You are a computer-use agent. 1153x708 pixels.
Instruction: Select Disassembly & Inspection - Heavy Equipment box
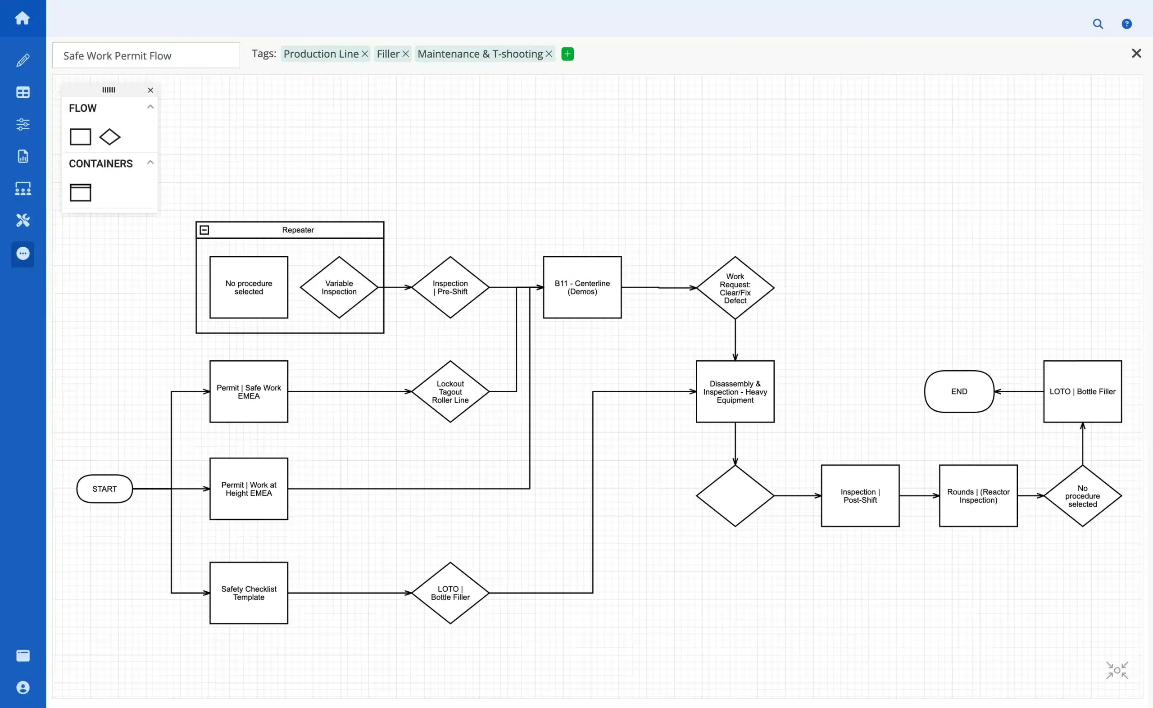pos(735,391)
